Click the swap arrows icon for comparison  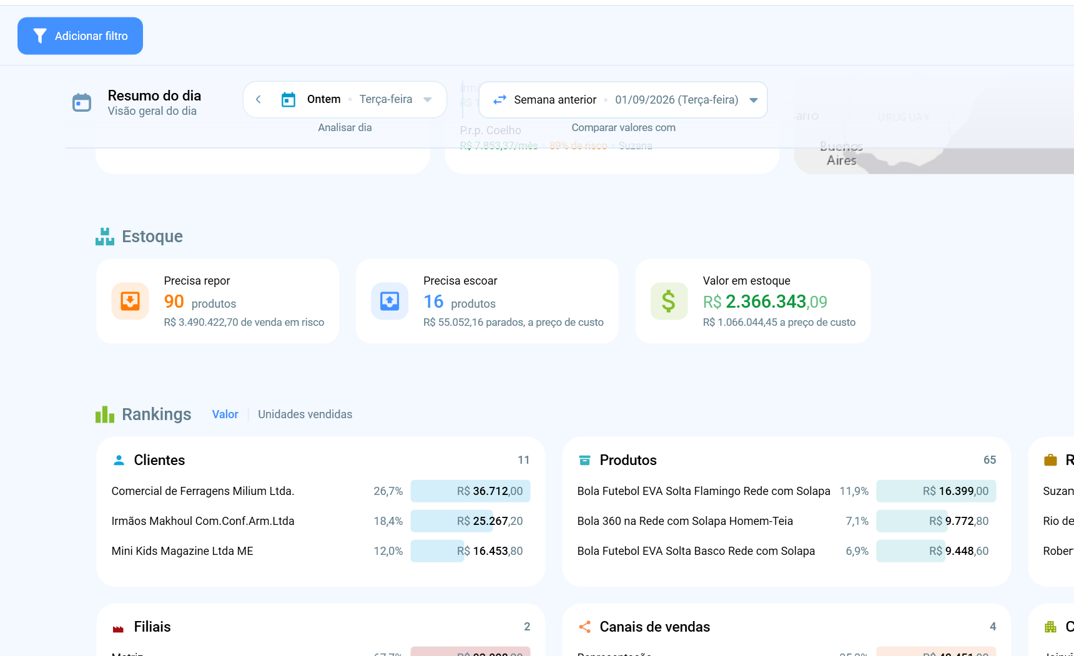pos(500,100)
